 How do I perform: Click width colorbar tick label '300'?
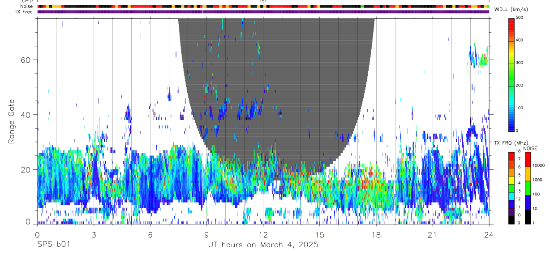point(520,63)
